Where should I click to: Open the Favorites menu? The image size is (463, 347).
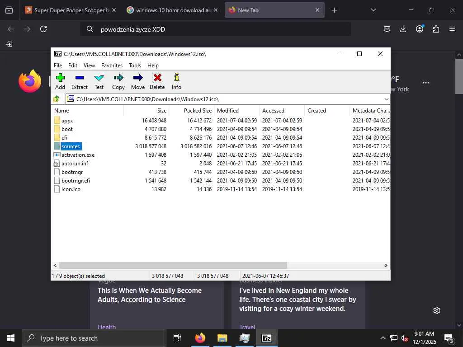112,65
